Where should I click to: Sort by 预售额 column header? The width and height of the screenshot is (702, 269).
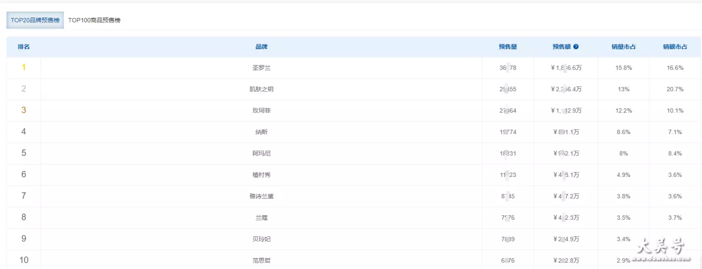coord(562,47)
